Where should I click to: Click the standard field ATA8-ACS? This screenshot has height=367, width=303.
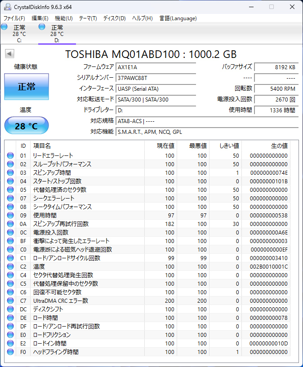click(x=207, y=121)
